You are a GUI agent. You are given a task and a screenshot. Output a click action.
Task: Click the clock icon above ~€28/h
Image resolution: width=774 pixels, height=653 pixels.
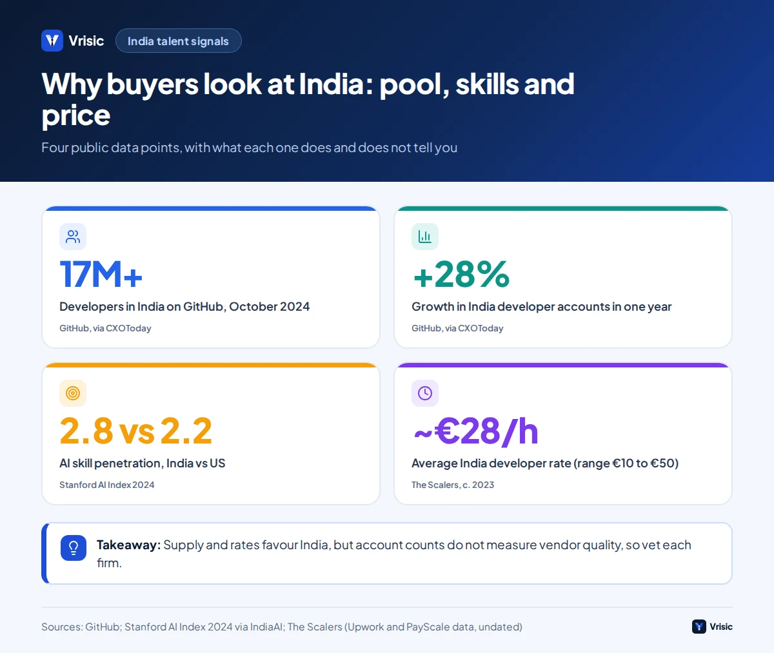click(425, 393)
